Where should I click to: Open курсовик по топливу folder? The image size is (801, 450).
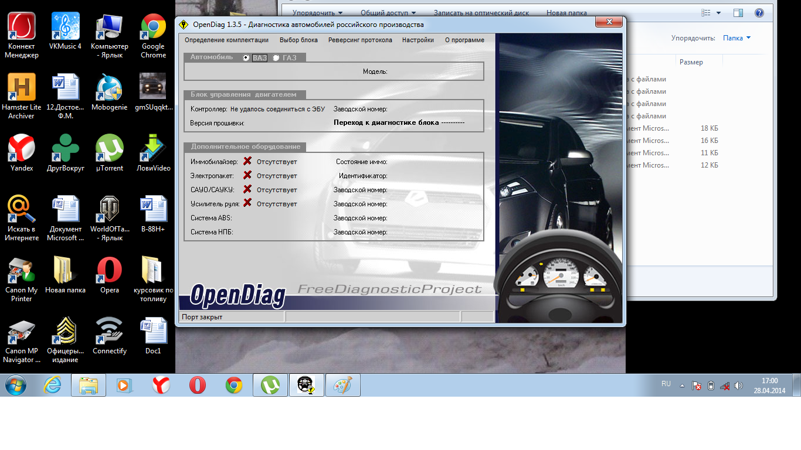point(153,279)
